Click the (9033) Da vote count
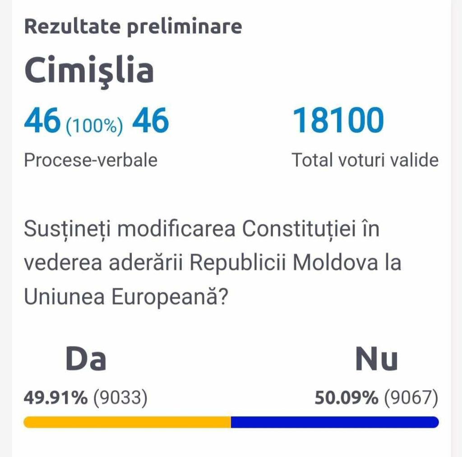462x457 pixels. click(x=120, y=398)
